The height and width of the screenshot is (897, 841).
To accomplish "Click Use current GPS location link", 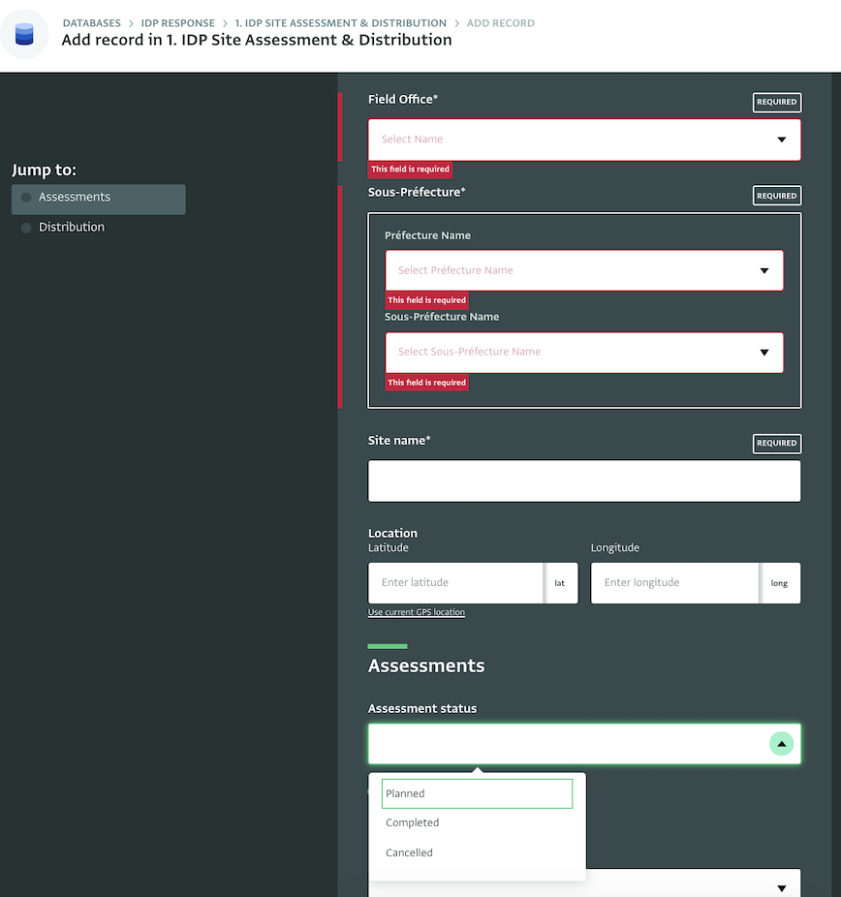I will point(417,612).
